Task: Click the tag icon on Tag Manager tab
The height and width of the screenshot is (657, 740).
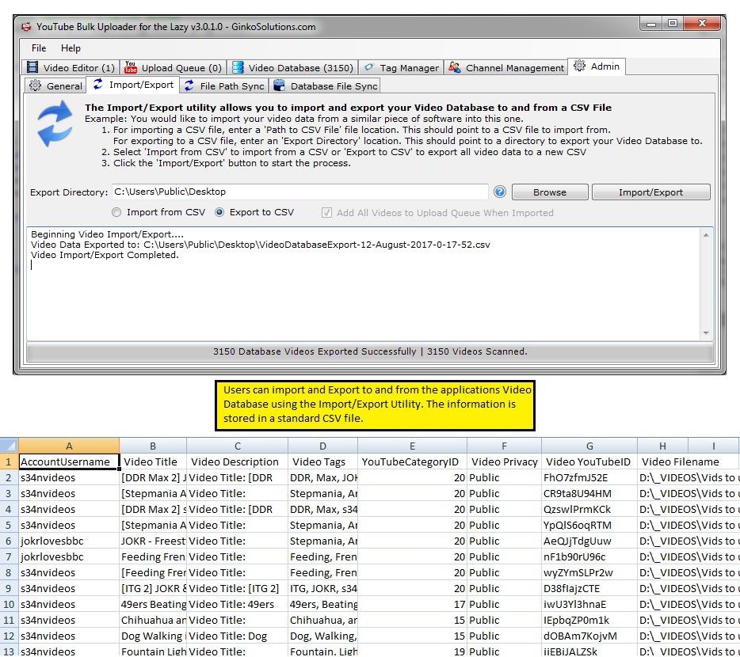Action: [368, 67]
